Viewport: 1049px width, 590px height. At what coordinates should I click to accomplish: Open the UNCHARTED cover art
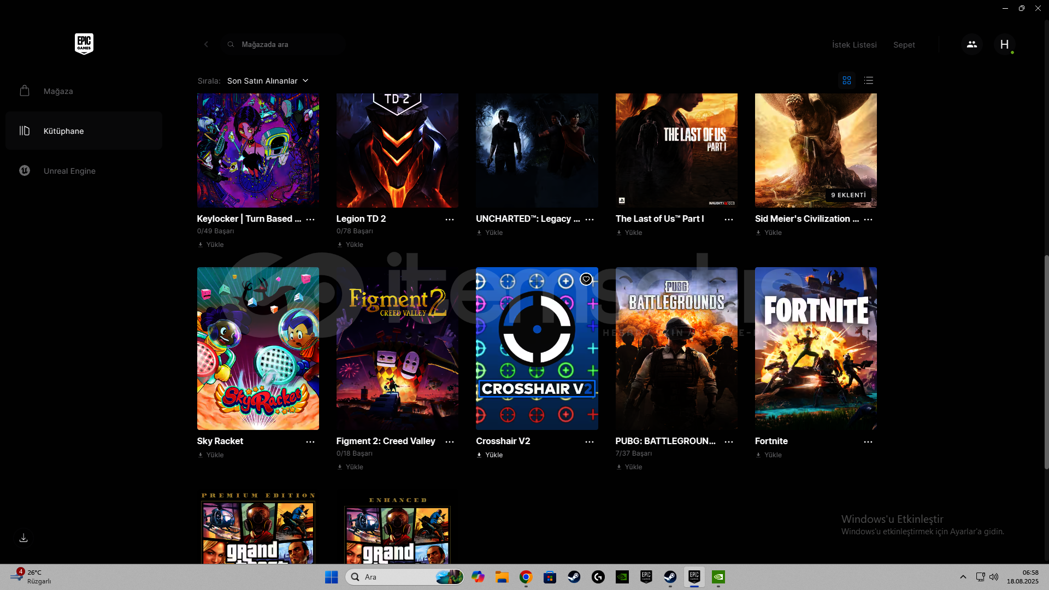(x=537, y=150)
